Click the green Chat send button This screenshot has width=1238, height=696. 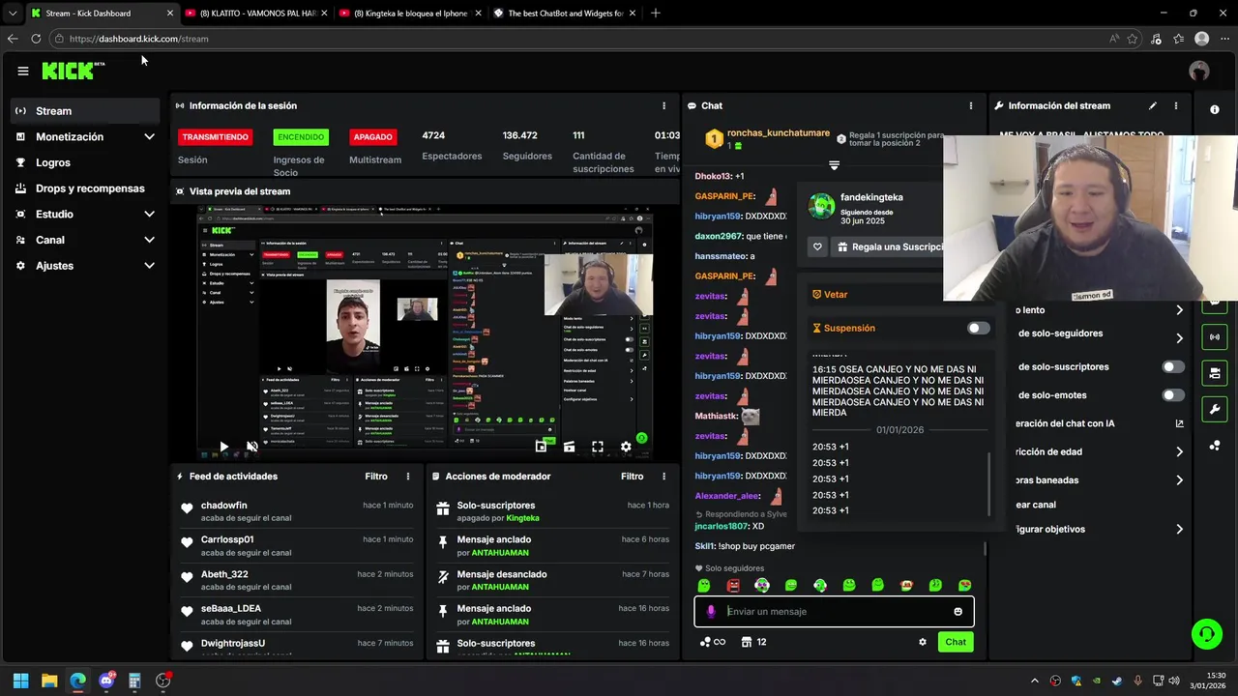click(x=956, y=642)
